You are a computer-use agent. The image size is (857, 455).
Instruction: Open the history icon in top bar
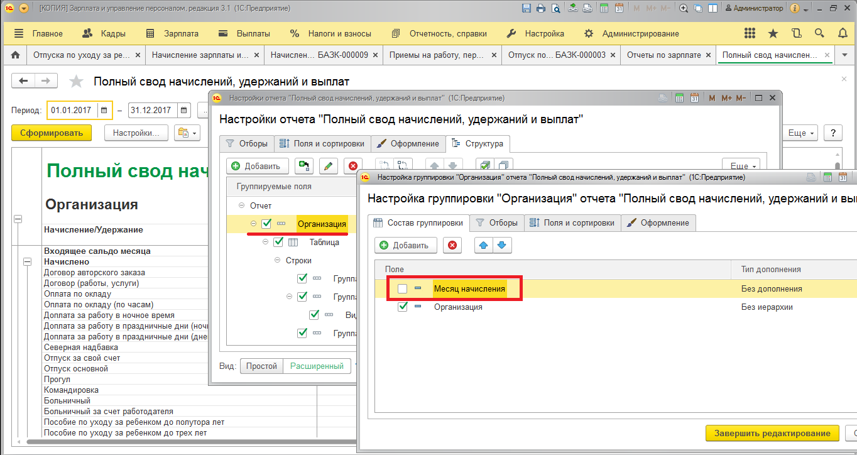(x=797, y=33)
